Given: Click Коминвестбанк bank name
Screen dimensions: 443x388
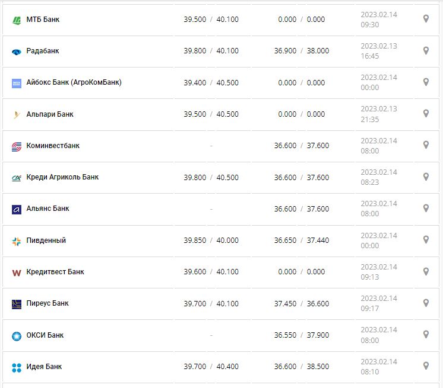Looking at the screenshot, I should click(x=53, y=146).
